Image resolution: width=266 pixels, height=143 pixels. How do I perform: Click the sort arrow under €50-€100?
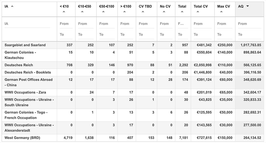pyautogui.click(x=103, y=12)
